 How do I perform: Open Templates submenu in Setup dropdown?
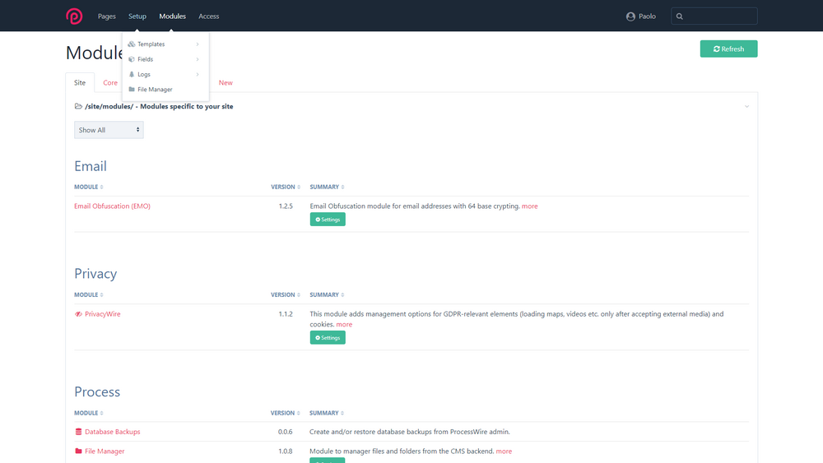pos(151,44)
